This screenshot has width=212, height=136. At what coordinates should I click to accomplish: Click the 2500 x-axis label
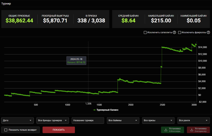click(x=162, y=105)
